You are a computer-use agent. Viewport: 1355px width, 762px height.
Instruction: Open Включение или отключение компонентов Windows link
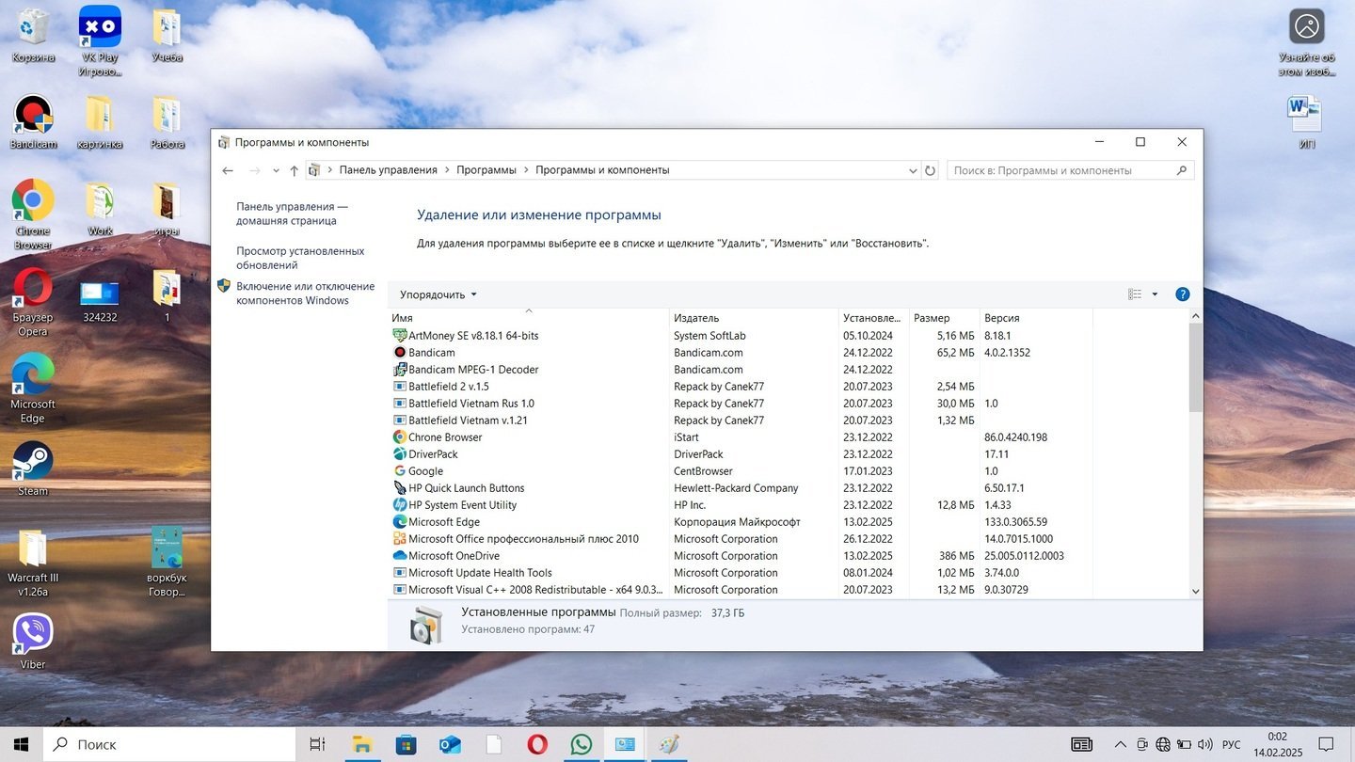click(306, 294)
